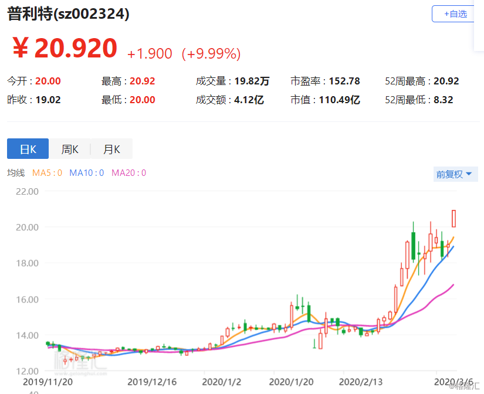Click 昨收 previous close 19.02
Screen dimensions: 484x394
coord(48,100)
